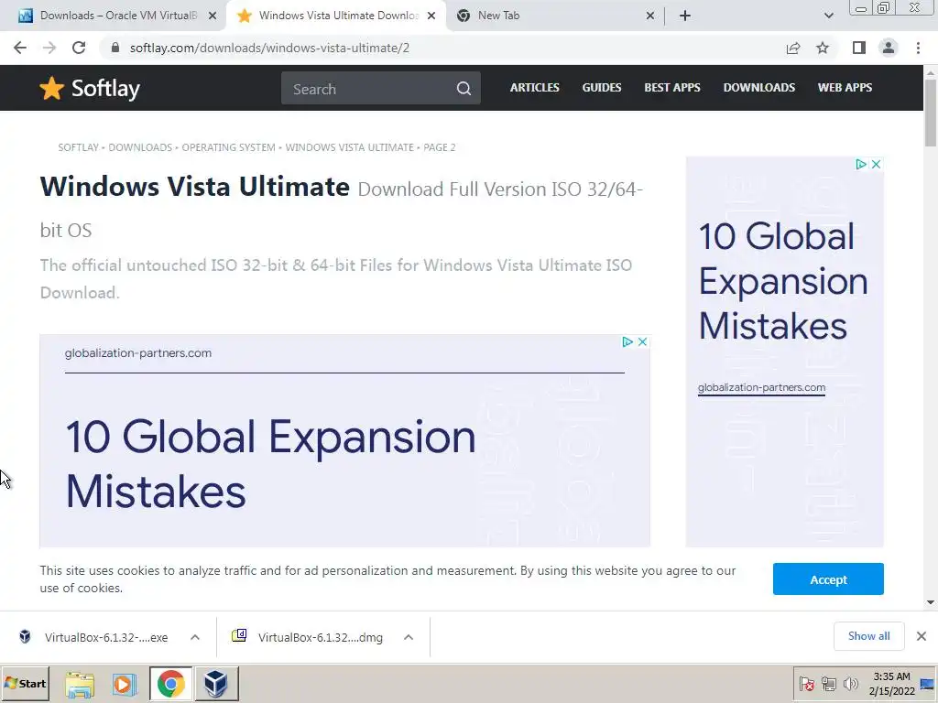Screen dimensions: 938x703
Task: Share this page via the share icon
Action: click(x=792, y=48)
